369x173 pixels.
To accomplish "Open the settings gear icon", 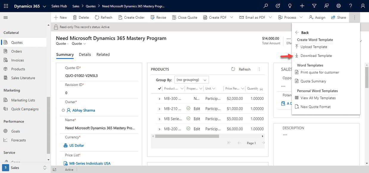I will point(338,6).
